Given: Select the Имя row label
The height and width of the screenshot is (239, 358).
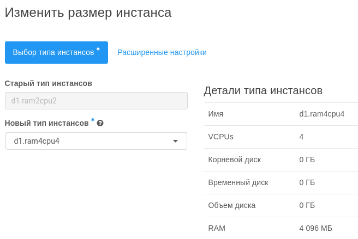Looking at the screenshot, I should pyautogui.click(x=216, y=114).
